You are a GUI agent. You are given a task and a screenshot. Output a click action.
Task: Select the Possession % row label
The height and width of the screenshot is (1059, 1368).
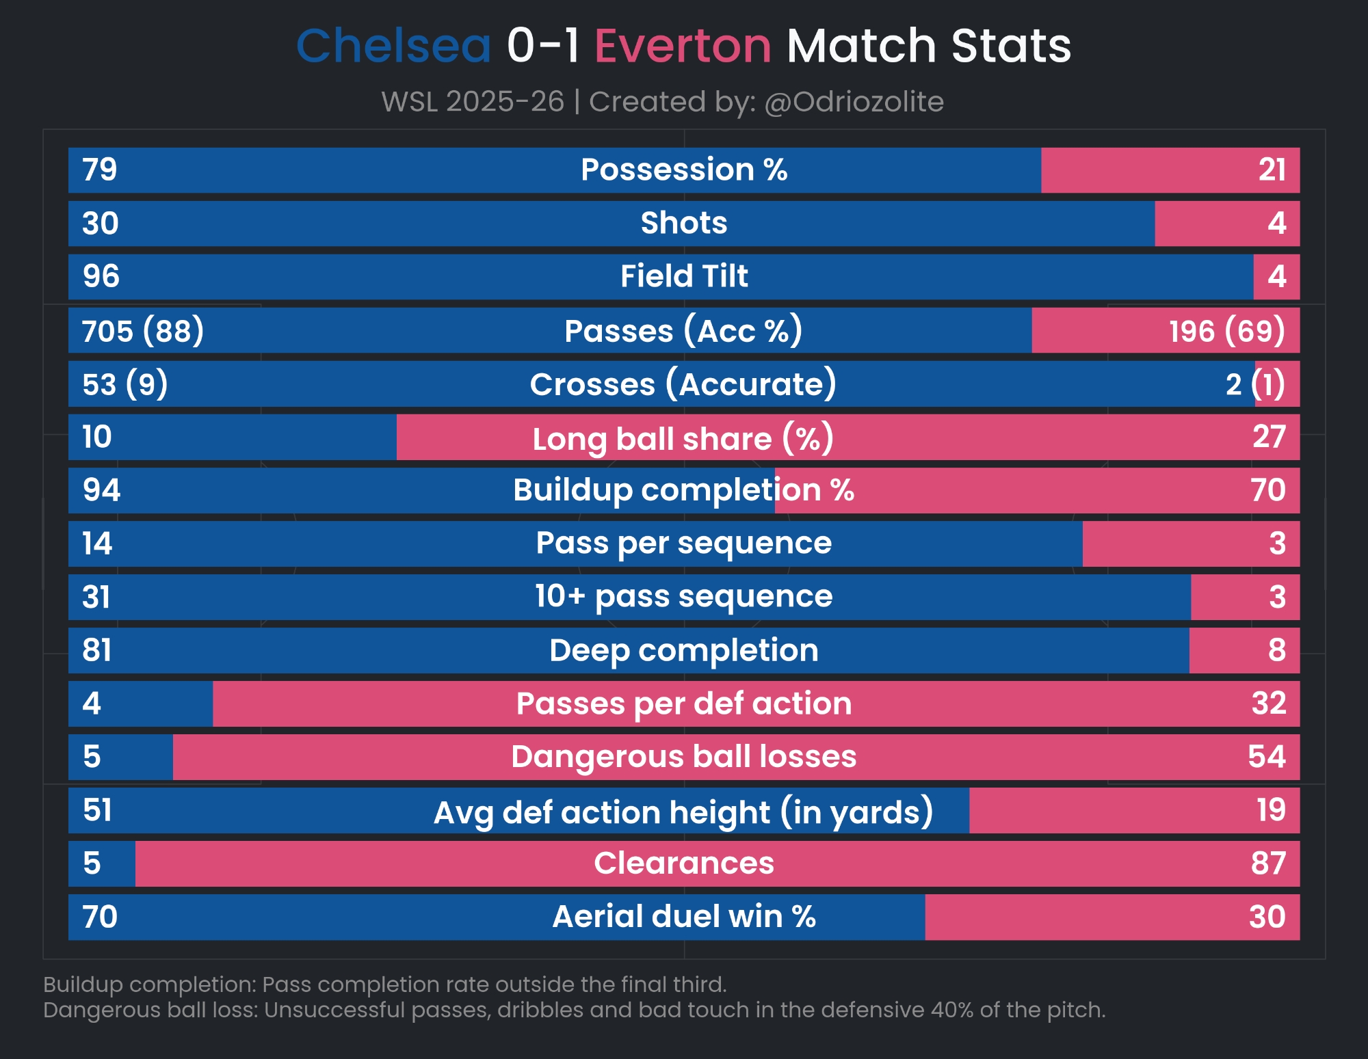(684, 170)
